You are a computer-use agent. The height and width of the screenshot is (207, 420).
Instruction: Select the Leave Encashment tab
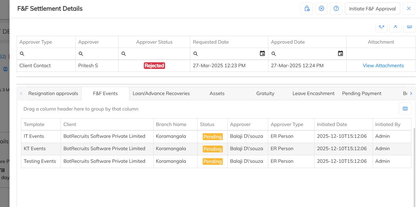pos(313,94)
